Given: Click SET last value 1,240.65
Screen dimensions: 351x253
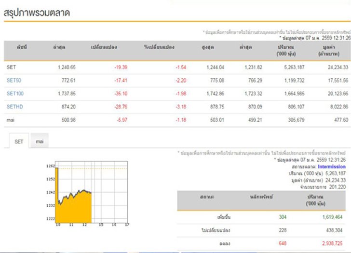Looking at the screenshot, I should pos(67,67).
